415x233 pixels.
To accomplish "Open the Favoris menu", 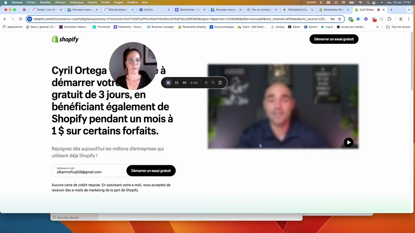I will pyautogui.click(x=92, y=2).
